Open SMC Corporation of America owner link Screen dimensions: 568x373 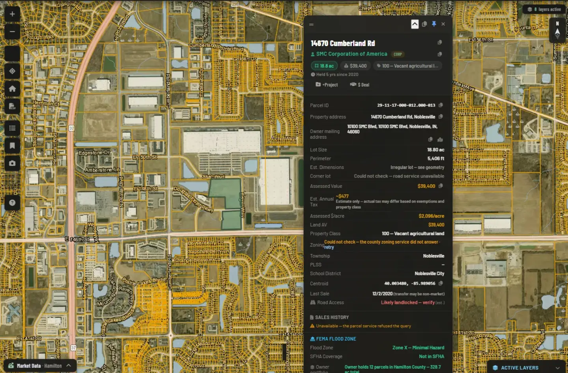pos(351,54)
